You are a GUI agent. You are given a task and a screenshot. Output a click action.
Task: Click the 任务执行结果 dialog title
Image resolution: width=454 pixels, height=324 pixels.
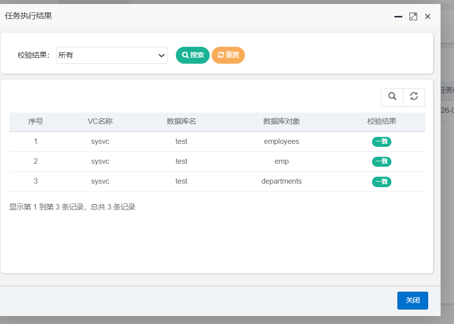click(28, 16)
